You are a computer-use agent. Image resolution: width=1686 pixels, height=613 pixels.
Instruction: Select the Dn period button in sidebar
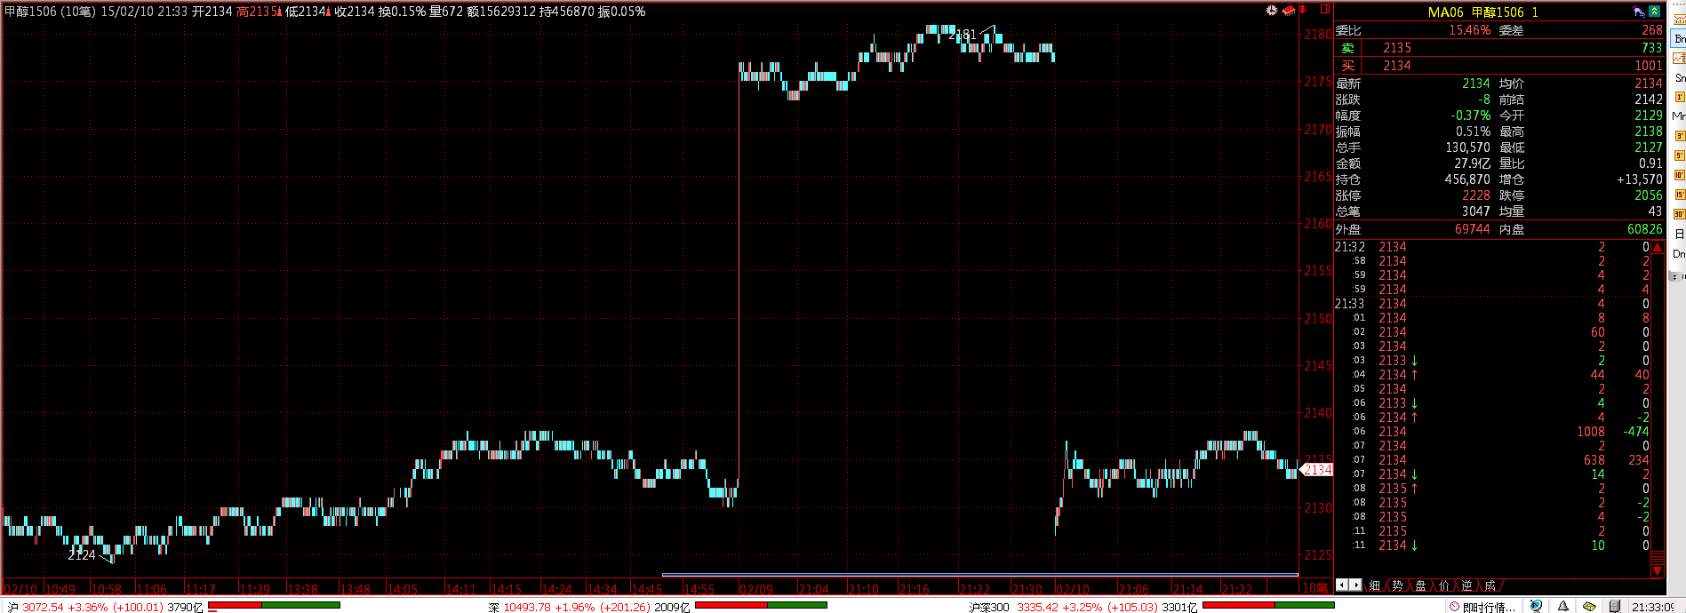[x=1679, y=253]
